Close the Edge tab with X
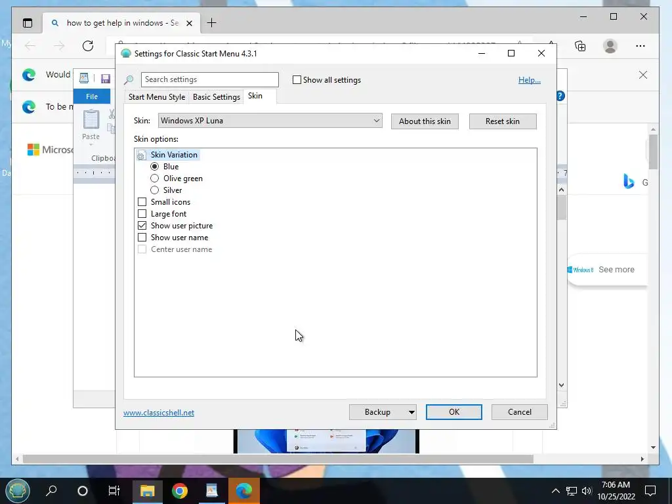 tap(189, 23)
